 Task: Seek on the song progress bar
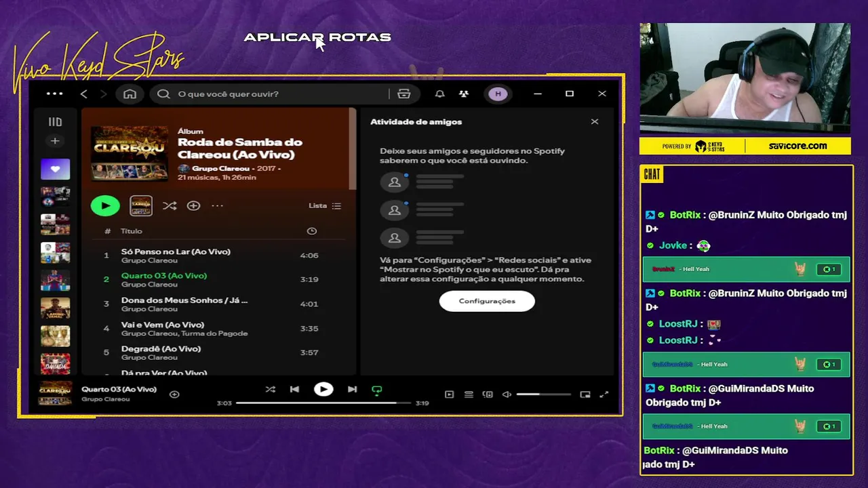[x=323, y=403]
